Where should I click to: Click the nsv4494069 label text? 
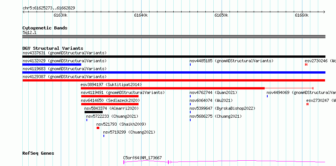(301, 92)
